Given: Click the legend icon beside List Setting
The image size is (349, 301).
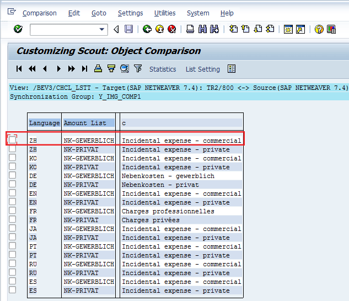Looking at the screenshot, I should tap(232, 69).
